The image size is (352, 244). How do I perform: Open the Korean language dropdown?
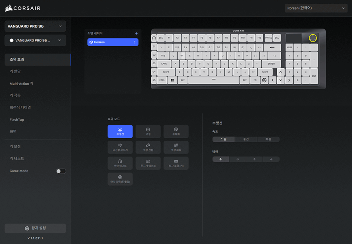(x=316, y=8)
